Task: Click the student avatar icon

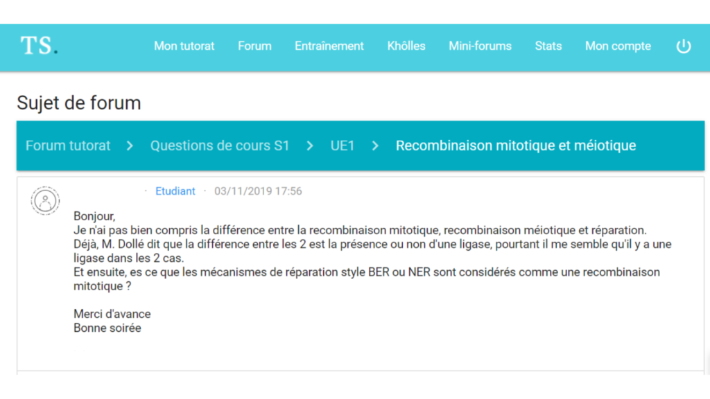Action: pyautogui.click(x=45, y=200)
